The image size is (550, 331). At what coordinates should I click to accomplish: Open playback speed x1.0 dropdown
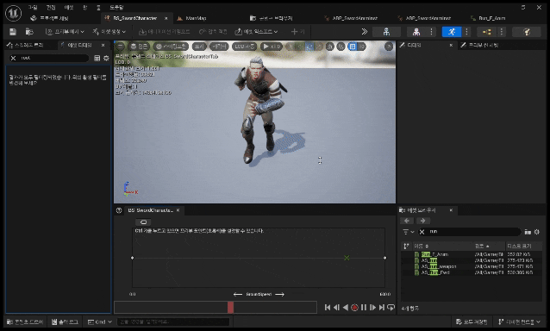tap(272, 47)
